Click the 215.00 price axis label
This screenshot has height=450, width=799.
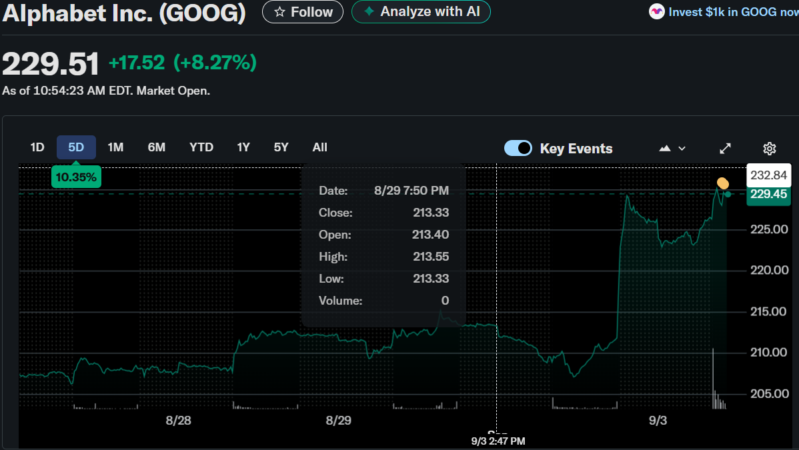tap(769, 311)
